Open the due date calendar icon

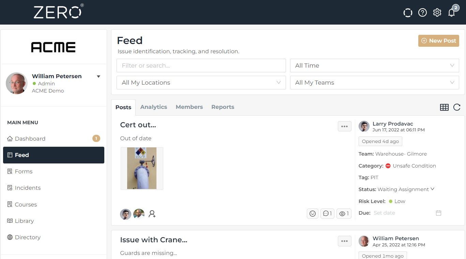438,213
